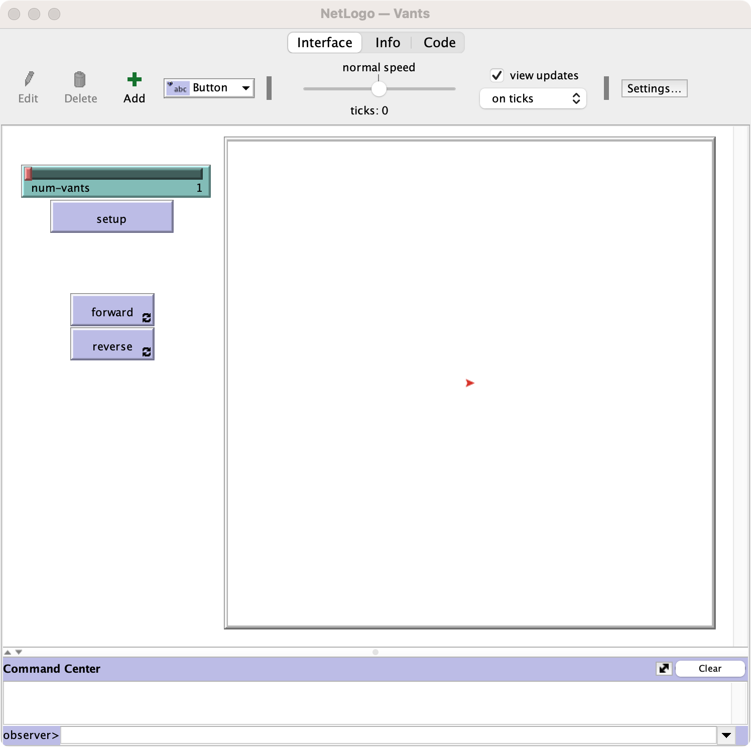The width and height of the screenshot is (751, 747).
Task: Switch to the Info tab
Action: (x=387, y=43)
